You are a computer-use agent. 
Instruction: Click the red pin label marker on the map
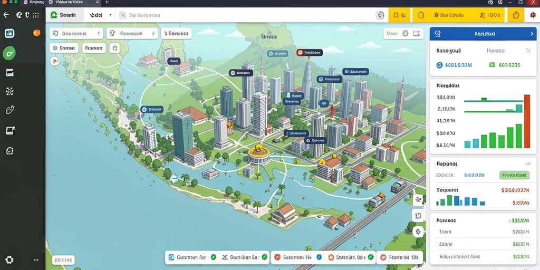[309, 52]
